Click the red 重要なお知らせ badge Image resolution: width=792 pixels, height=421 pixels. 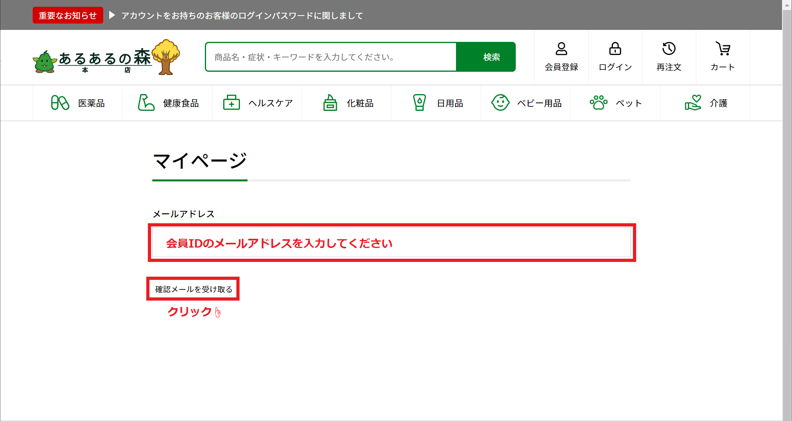point(68,15)
